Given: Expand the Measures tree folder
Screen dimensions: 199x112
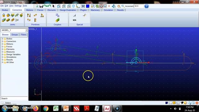Looking at the screenshot, I should point(2,52).
